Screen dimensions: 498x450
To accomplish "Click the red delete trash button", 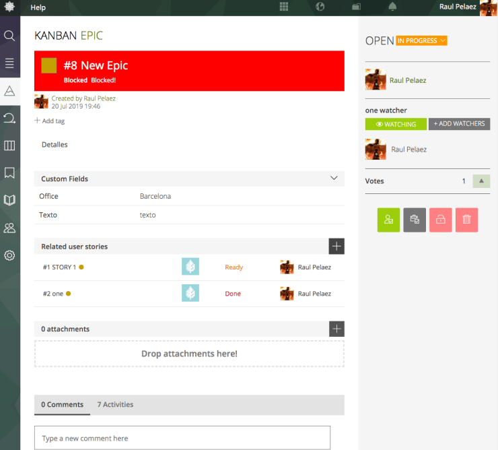I will 466,220.
